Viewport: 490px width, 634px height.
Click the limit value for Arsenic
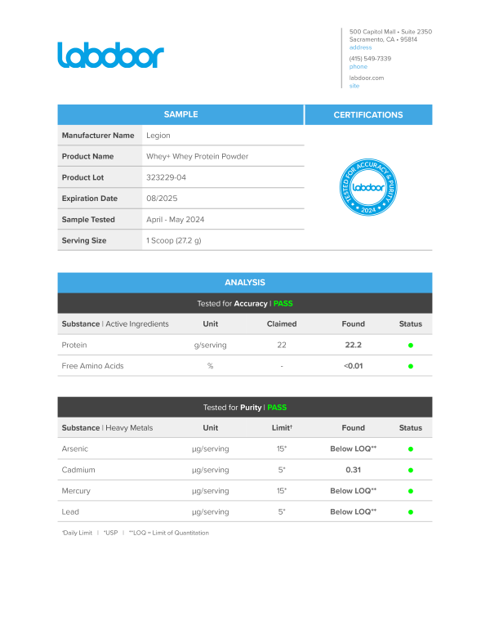pos(282,449)
